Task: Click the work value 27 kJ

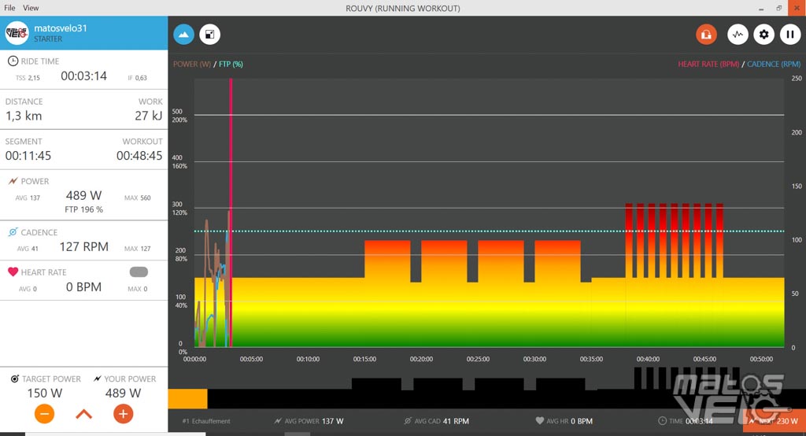Action: point(149,116)
